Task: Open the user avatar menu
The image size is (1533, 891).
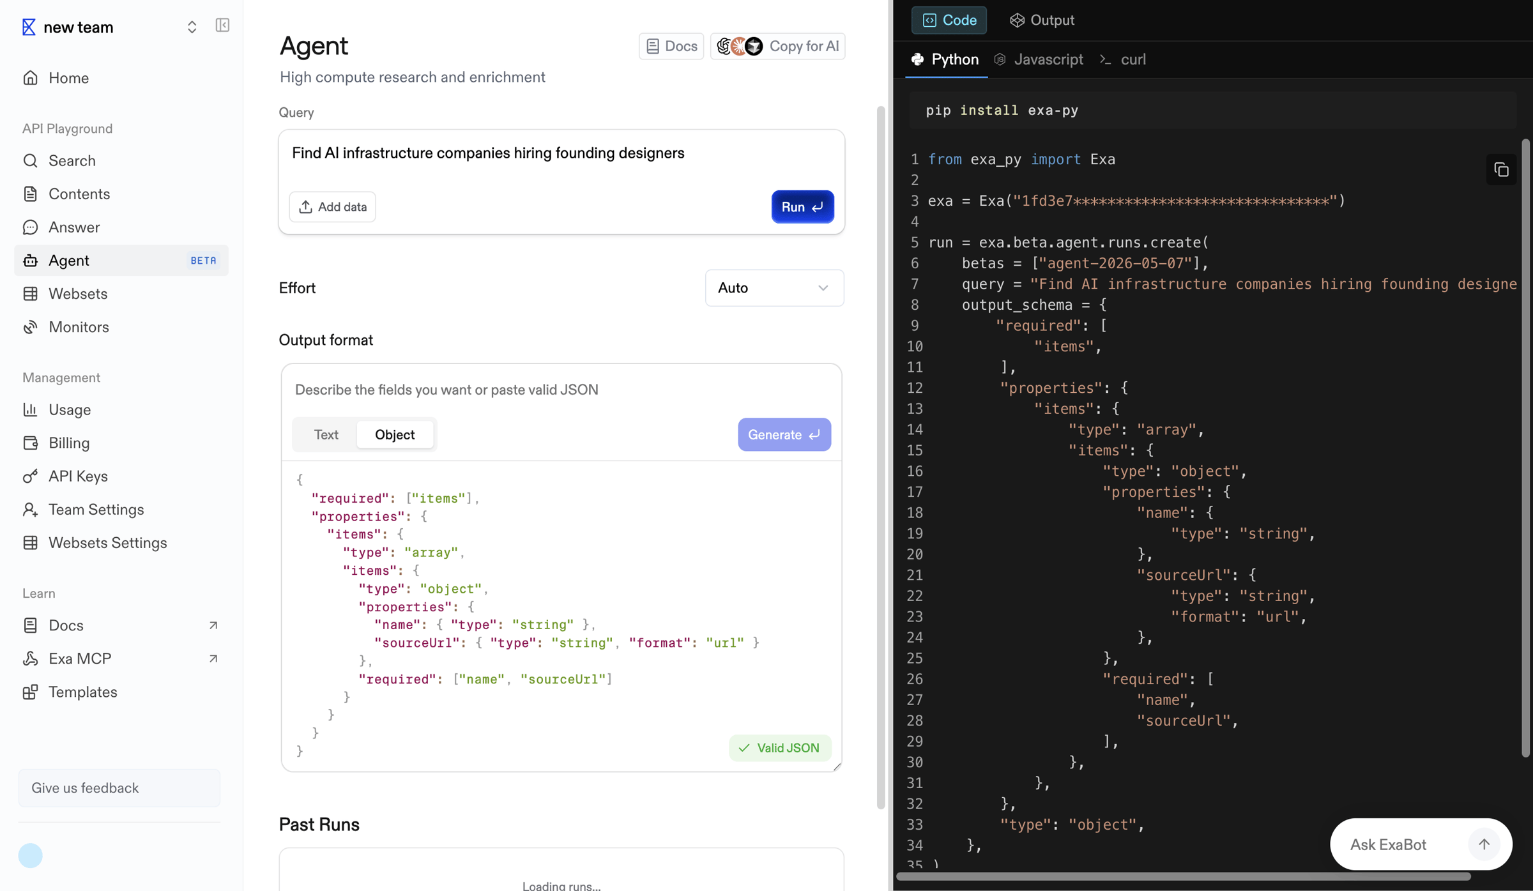Action: pos(30,856)
